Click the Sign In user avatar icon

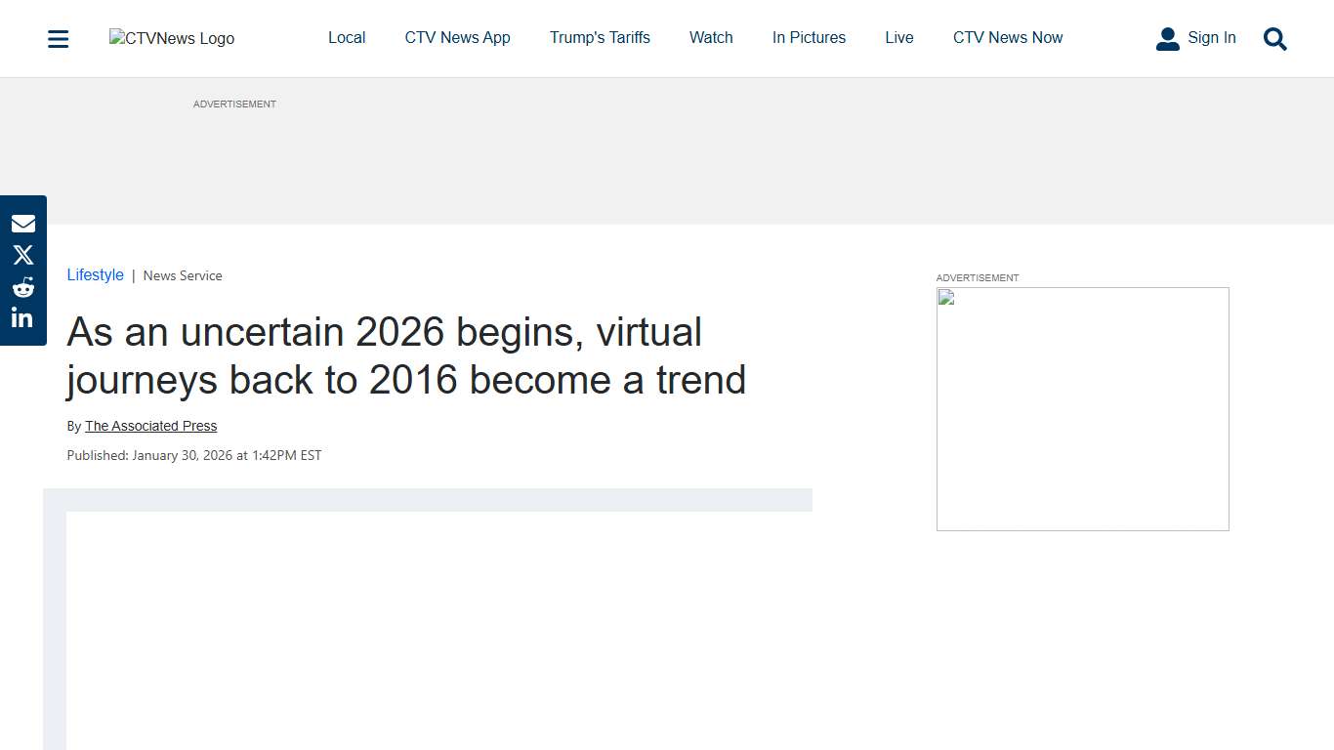tap(1168, 38)
